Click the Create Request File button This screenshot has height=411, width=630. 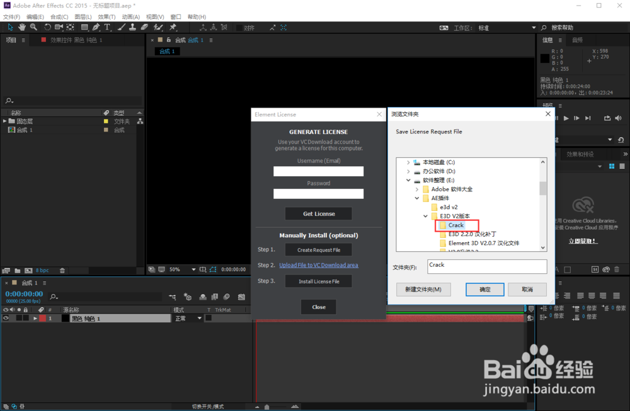319,250
